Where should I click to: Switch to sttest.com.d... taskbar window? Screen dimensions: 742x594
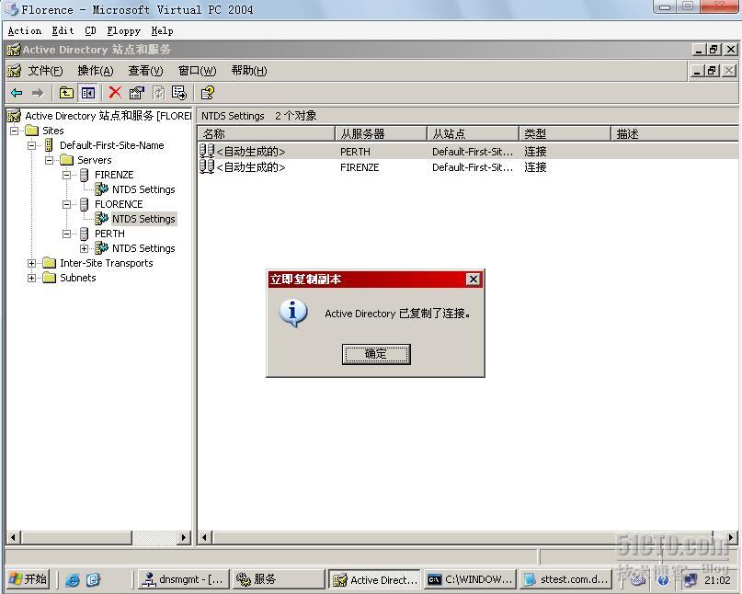pos(566,579)
